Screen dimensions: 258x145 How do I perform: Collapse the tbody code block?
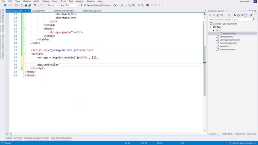click(x=24, y=29)
